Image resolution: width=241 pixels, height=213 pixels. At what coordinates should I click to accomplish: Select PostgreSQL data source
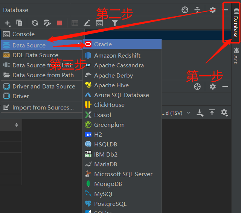(122, 204)
